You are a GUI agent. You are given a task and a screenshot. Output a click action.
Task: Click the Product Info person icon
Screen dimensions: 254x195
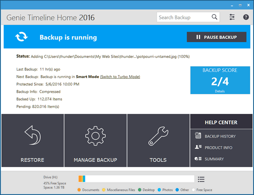point(198,147)
